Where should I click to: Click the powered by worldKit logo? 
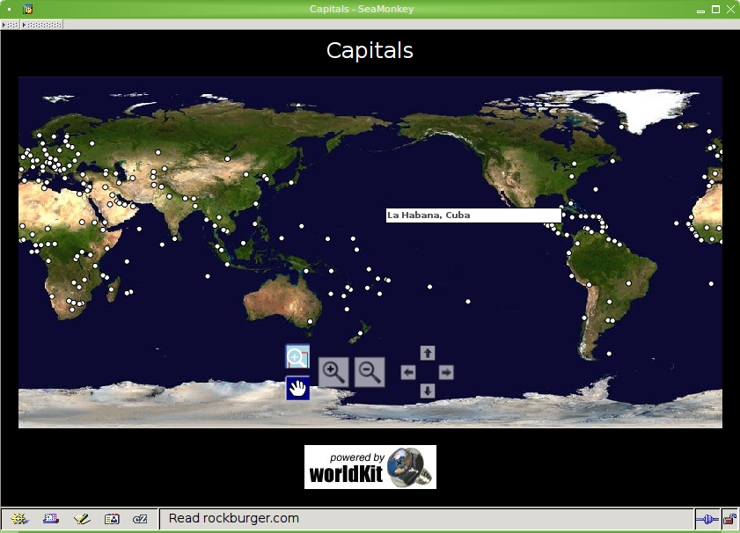pyautogui.click(x=370, y=467)
